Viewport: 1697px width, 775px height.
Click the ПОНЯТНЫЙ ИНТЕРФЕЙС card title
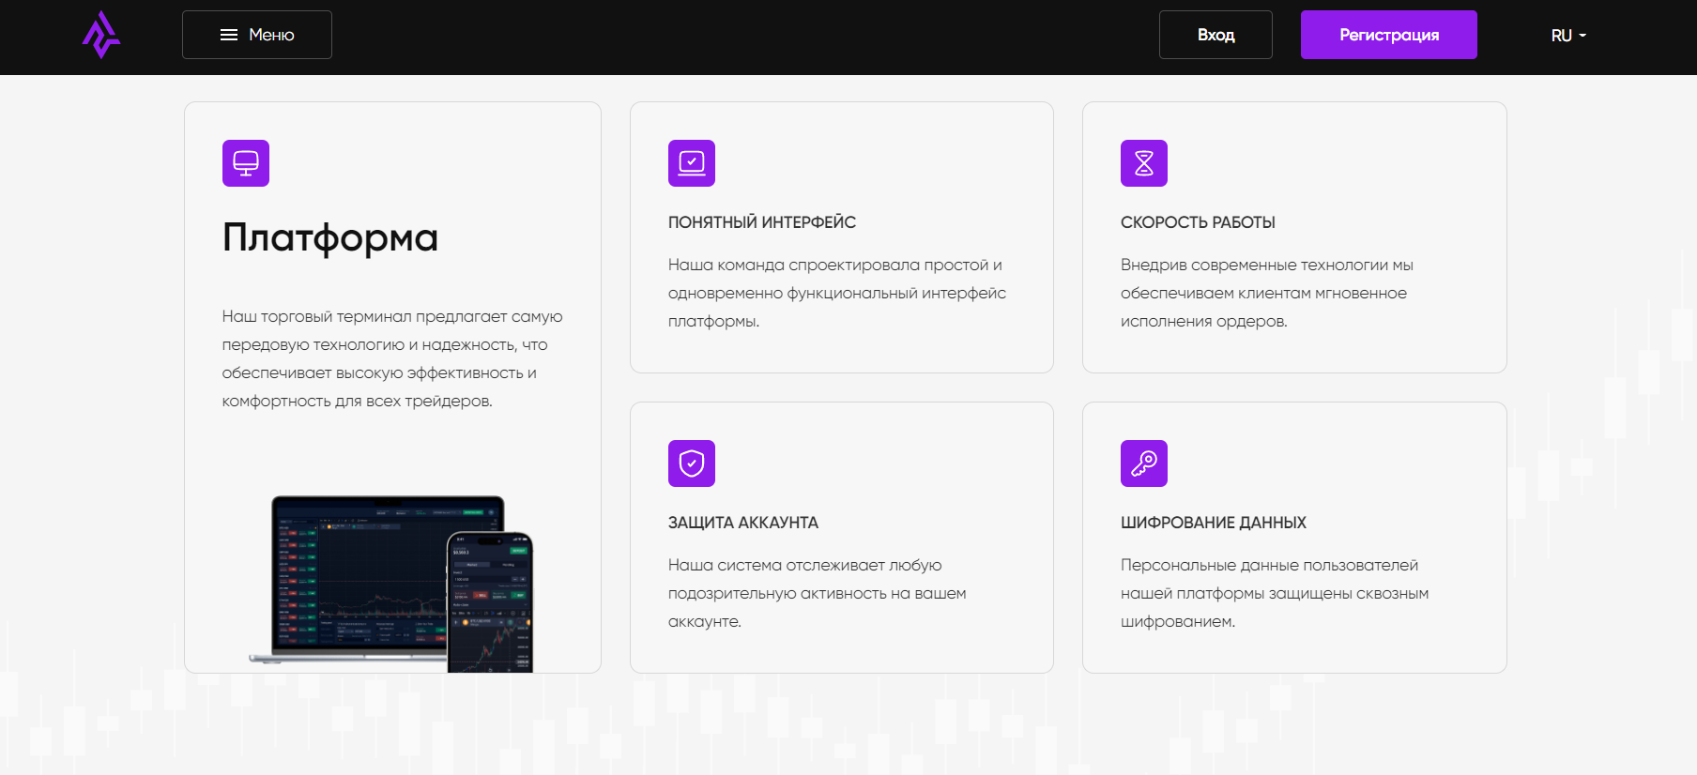pyautogui.click(x=762, y=222)
